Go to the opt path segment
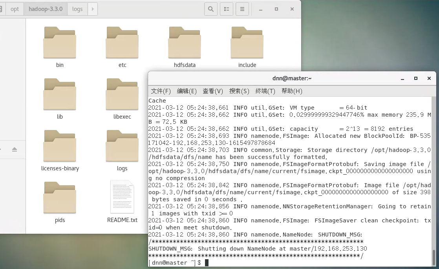This screenshot has height=269, width=439. pyautogui.click(x=15, y=9)
